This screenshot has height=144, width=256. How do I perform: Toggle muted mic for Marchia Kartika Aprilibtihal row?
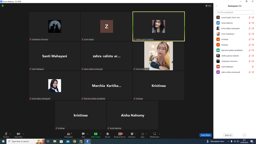[x=250, y=50]
